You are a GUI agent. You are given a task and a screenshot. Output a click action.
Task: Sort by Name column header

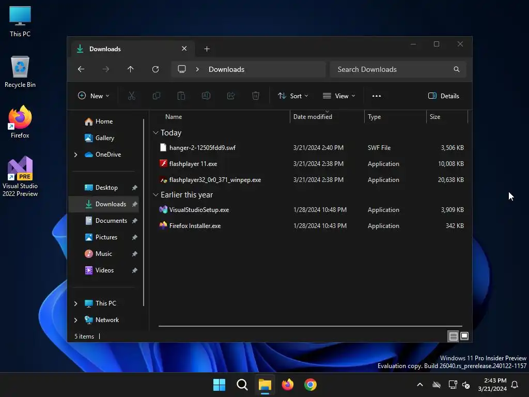coord(174,117)
